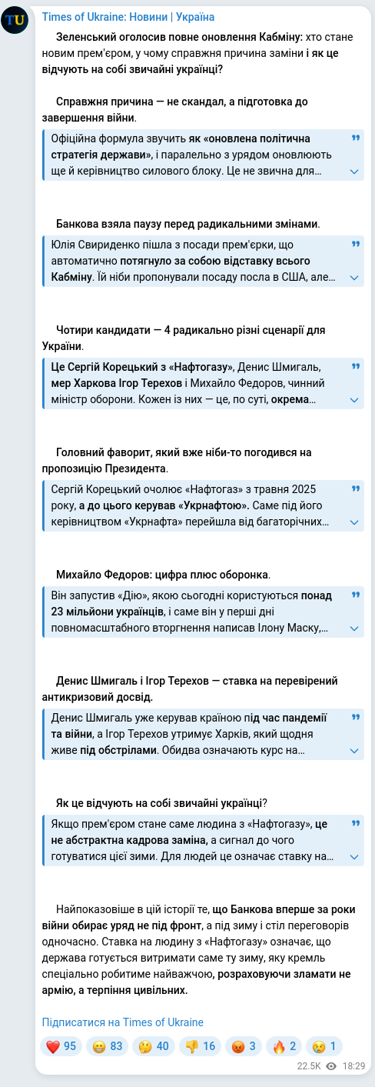Image resolution: width=375 pixels, height=1087 pixels.
Task: Click quote mark icon in Шмигаль уже керував block
Action: pyautogui.click(x=355, y=717)
